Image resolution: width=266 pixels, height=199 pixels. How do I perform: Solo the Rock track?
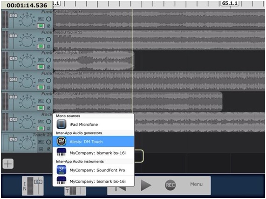pos(49,129)
